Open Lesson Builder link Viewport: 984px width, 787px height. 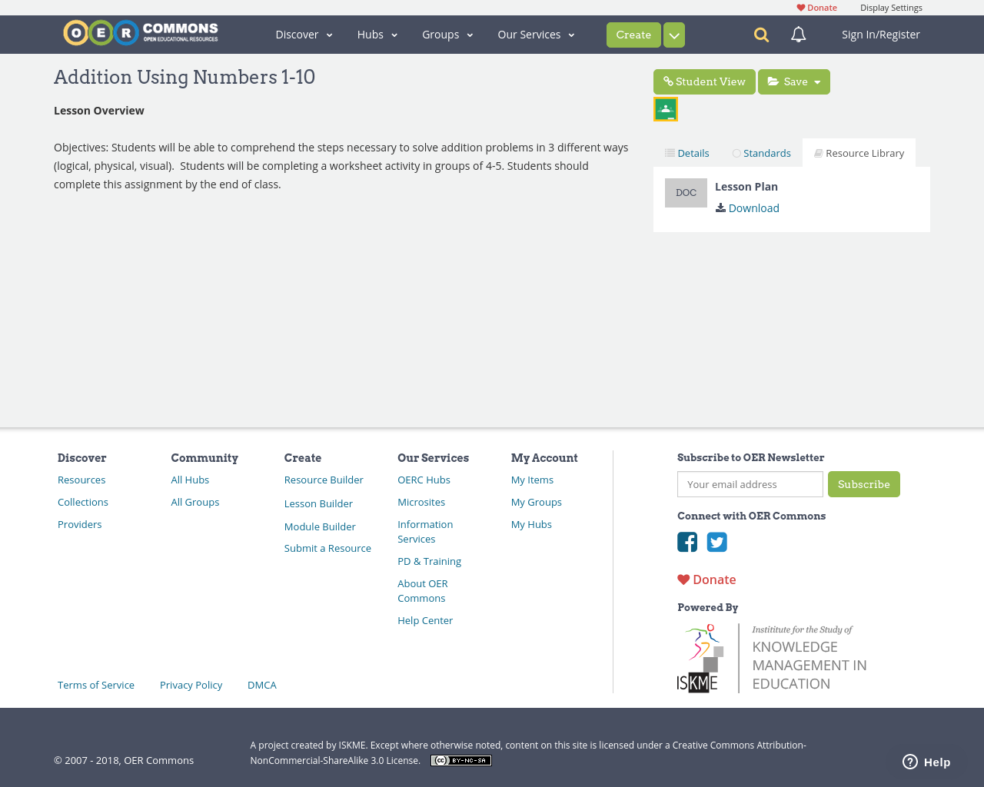[x=318, y=503]
